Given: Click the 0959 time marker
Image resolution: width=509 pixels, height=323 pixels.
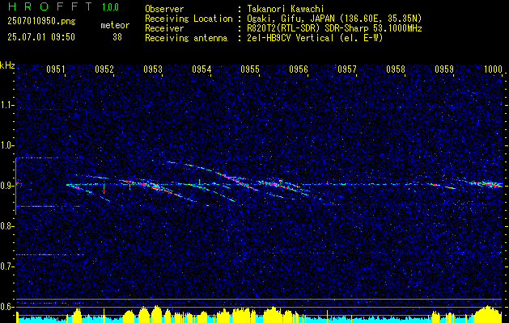Looking at the screenshot, I should (x=444, y=69).
